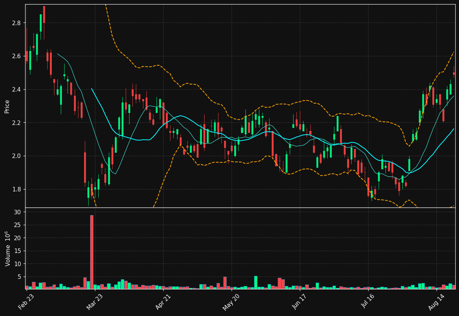Image resolution: width=459 pixels, height=316 pixels.
Task: Click the Aug 14 date label
Action: [436, 302]
